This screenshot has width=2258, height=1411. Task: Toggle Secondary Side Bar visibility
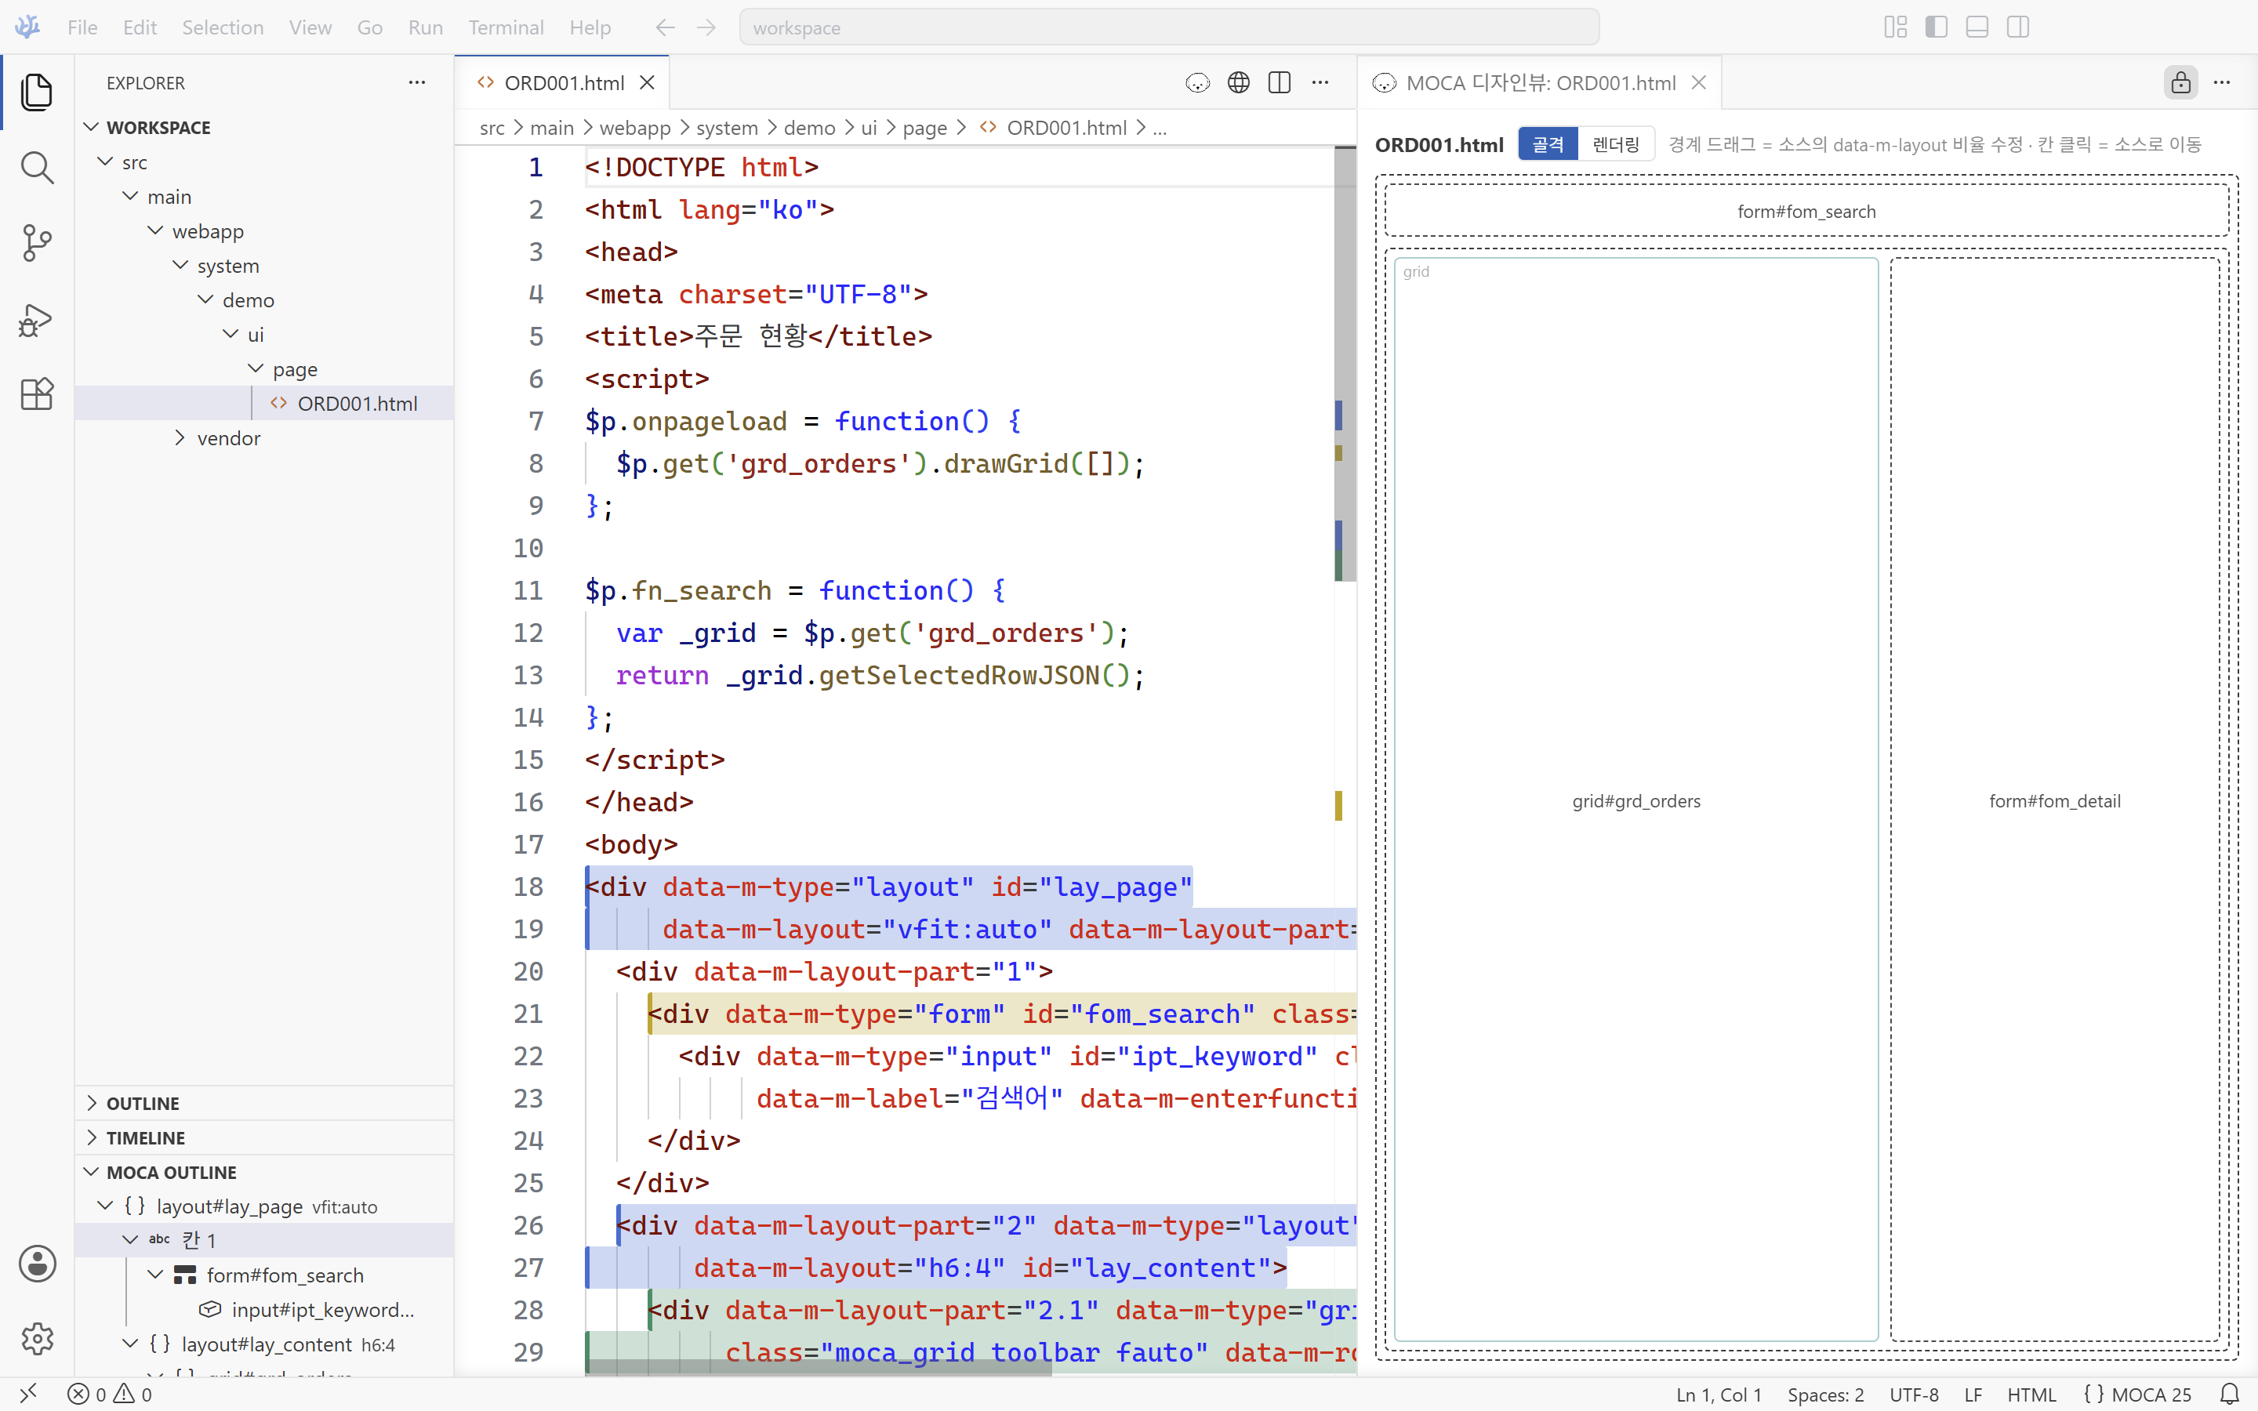[2018, 27]
